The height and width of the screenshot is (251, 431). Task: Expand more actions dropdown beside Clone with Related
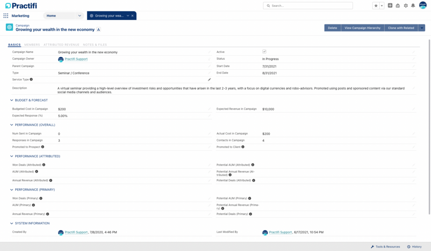[x=422, y=28]
